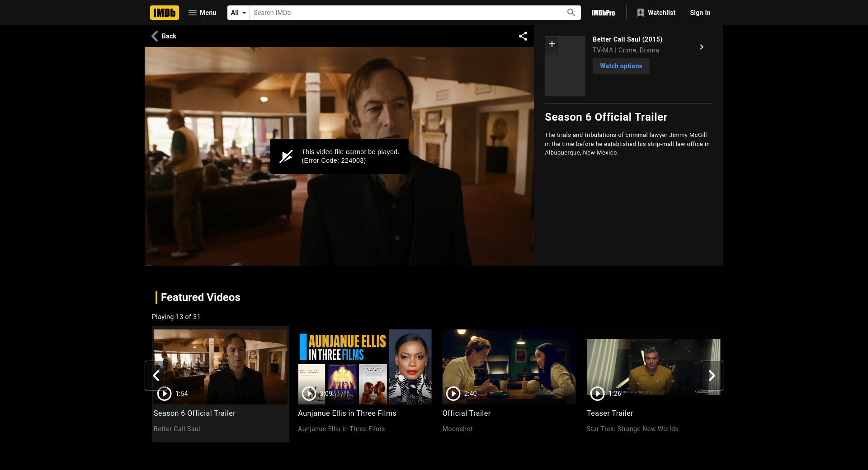Expand the All search category dropdown
The width and height of the screenshot is (868, 470).
coord(238,13)
